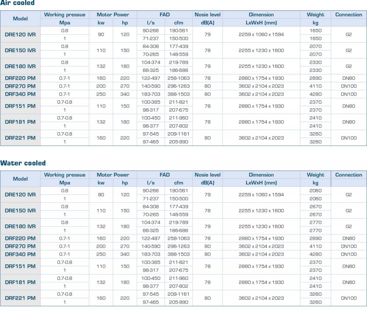Click the Weight header in Water cooled table
This screenshot has width=367, height=311.
click(x=315, y=175)
